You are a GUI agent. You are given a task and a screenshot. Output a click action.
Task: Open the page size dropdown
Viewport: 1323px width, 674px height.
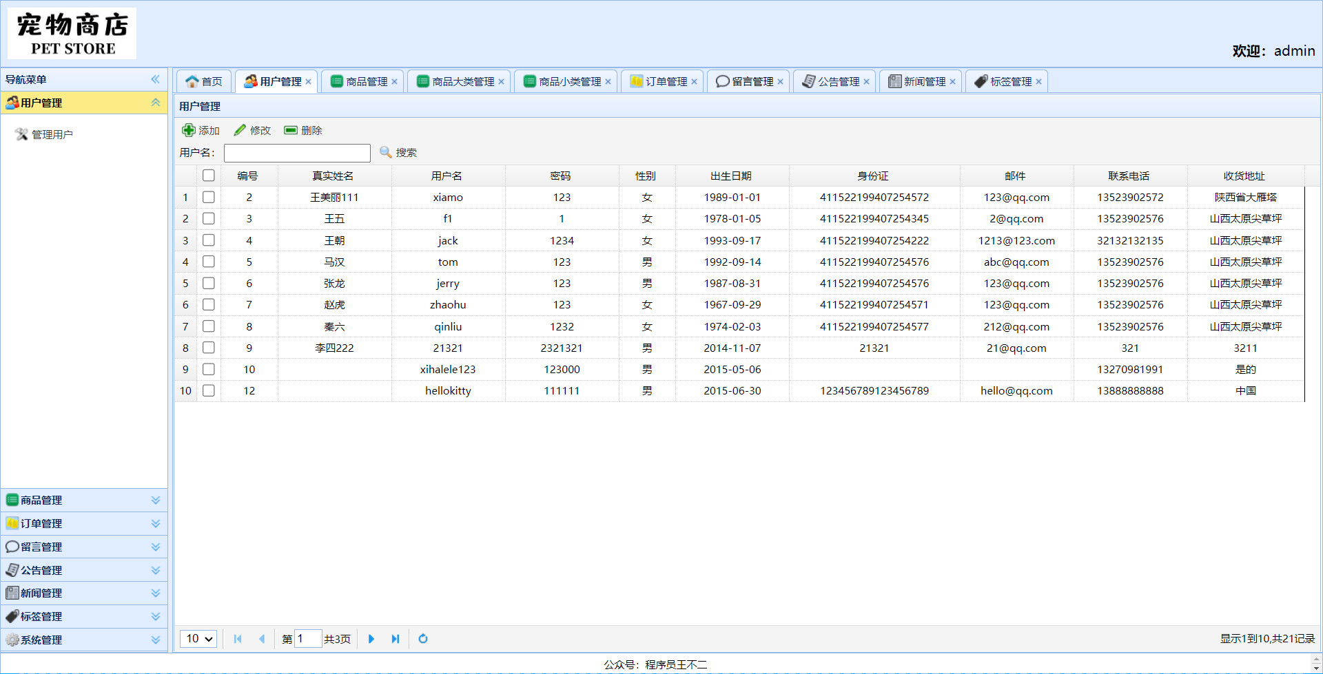point(198,639)
